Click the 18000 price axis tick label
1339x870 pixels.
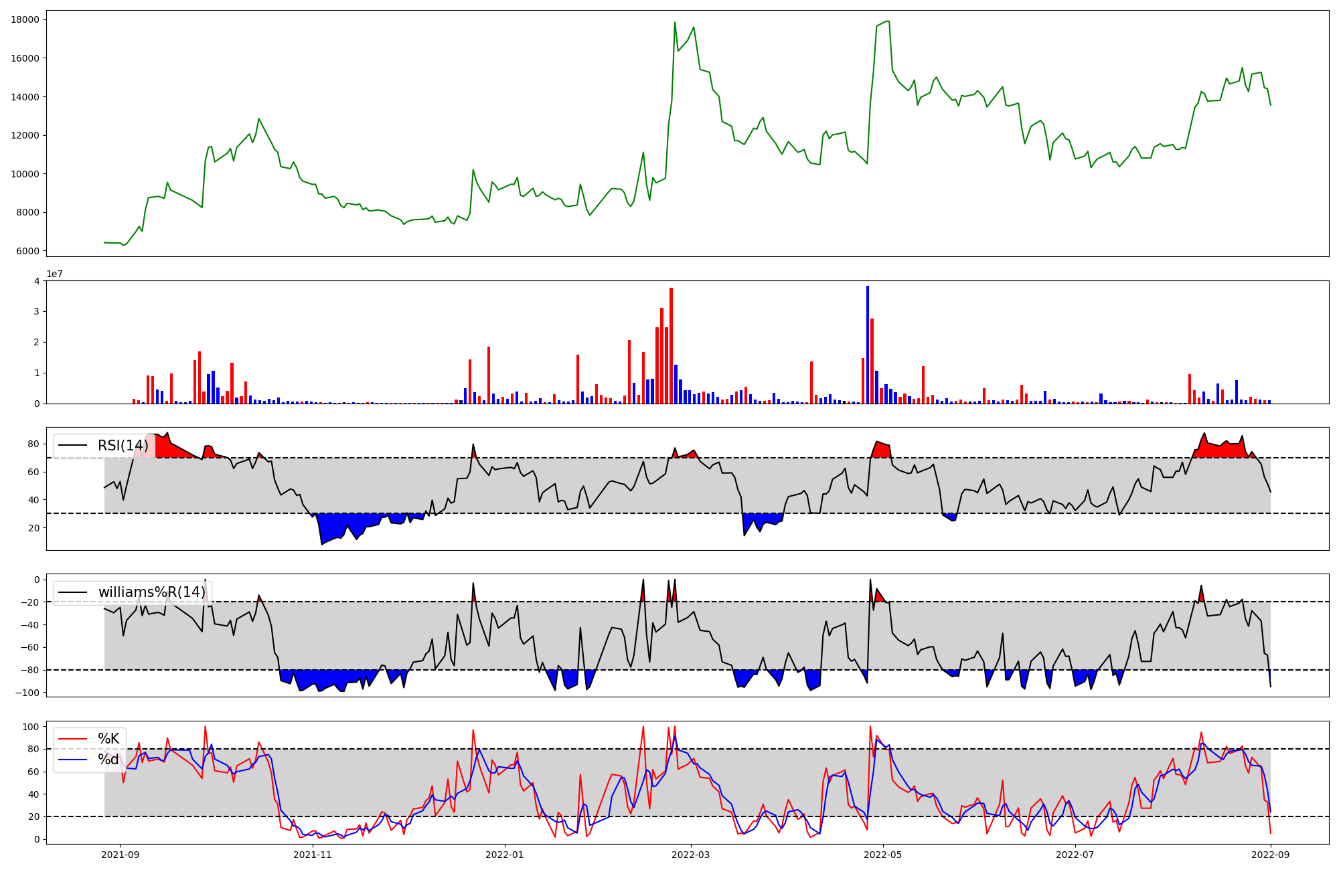click(x=25, y=19)
